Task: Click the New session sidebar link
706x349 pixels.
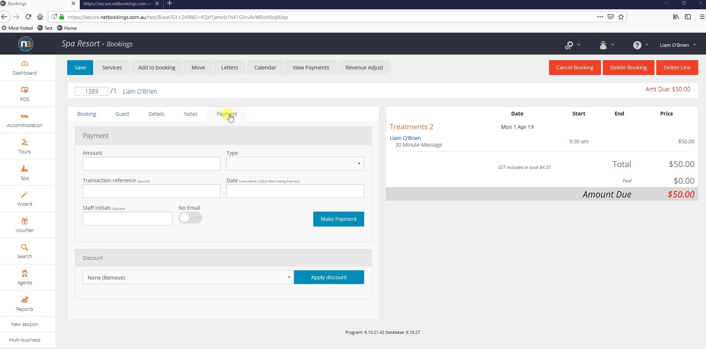Action: click(x=24, y=324)
